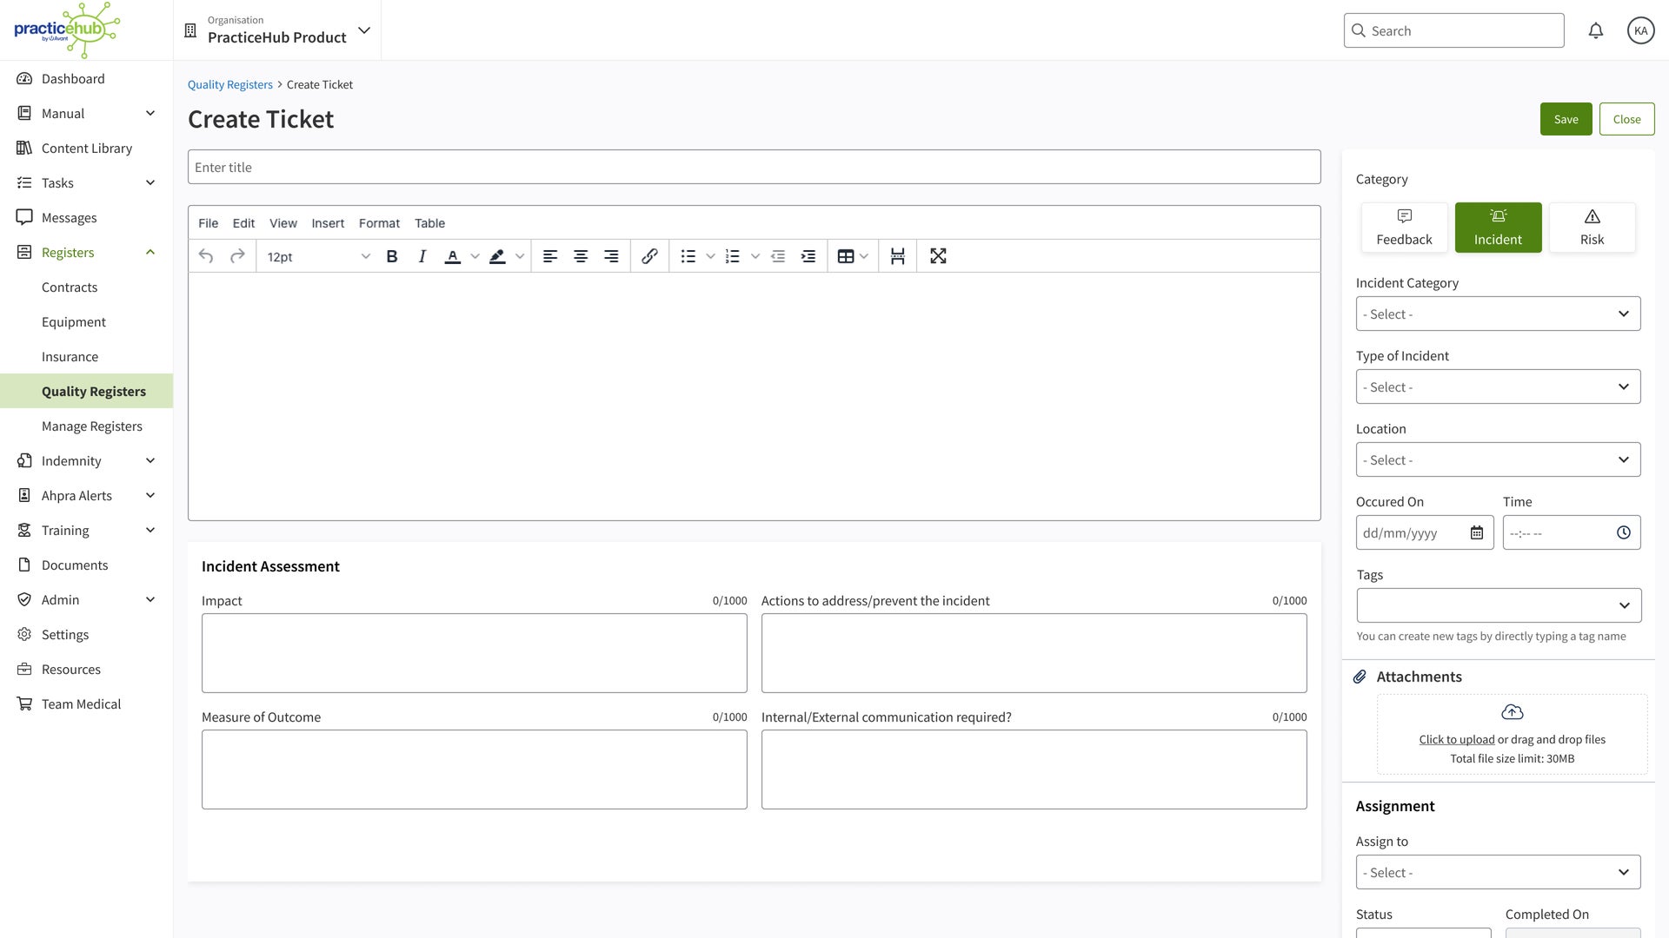The height and width of the screenshot is (938, 1669).
Task: Open the KA user avatar menu
Action: pos(1641,30)
